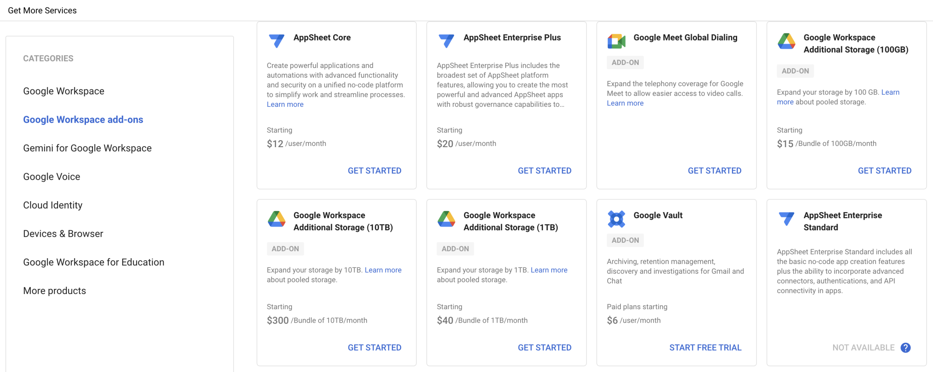Click the Drive icon for 1TB storage
933x372 pixels.
point(447,219)
